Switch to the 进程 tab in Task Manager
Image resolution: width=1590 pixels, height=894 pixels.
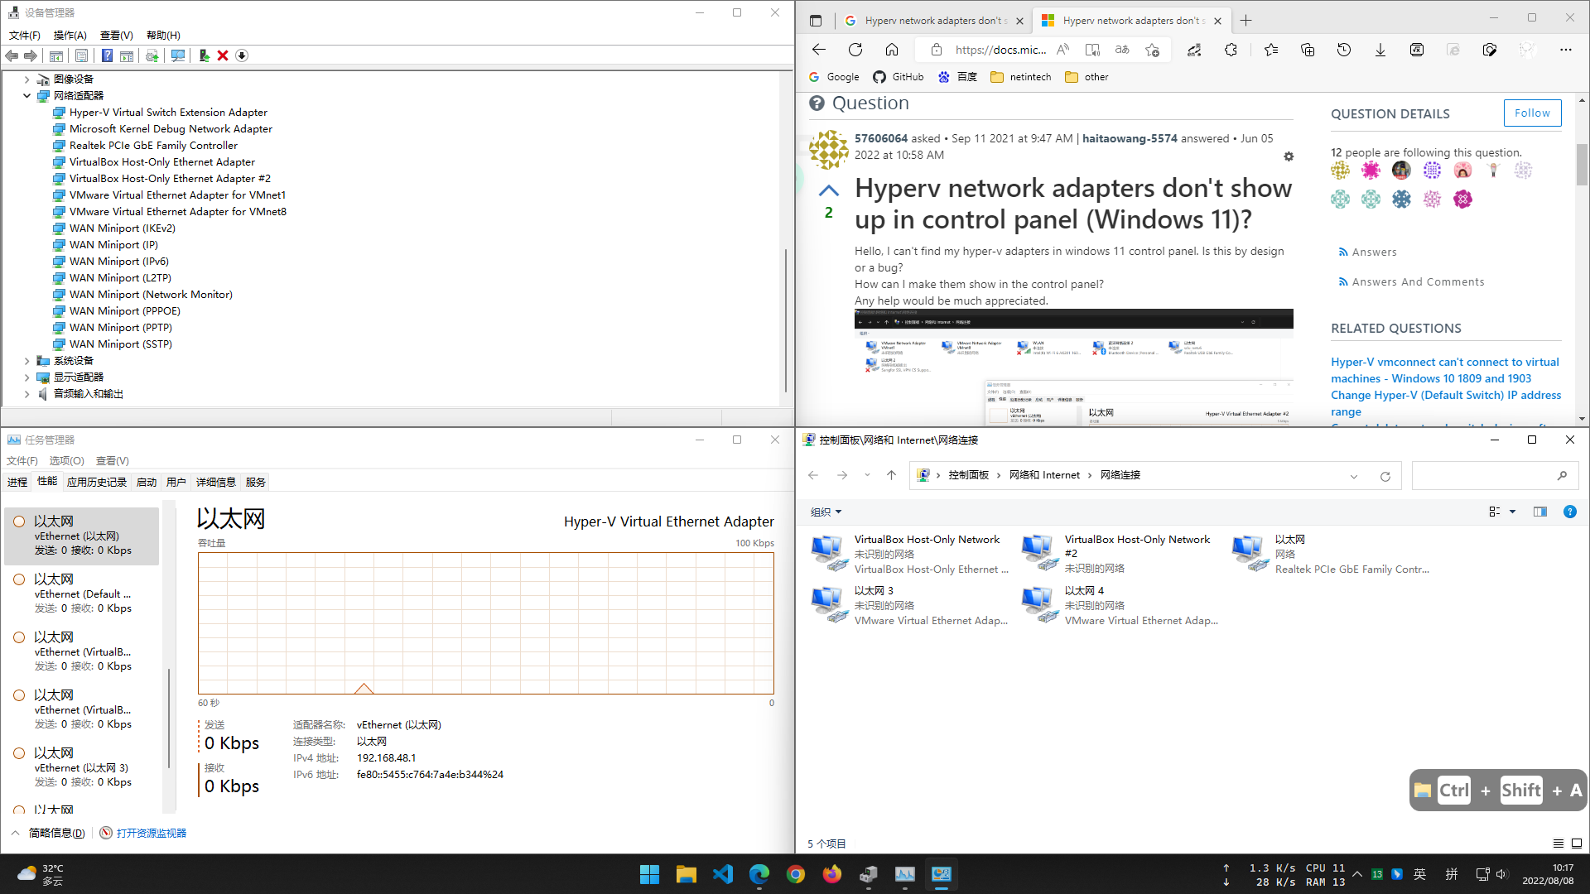[17, 482]
